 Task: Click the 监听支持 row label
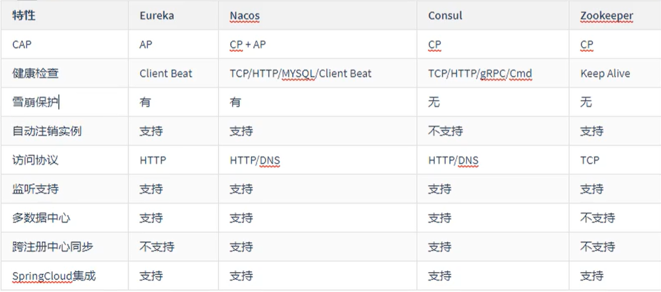35,189
